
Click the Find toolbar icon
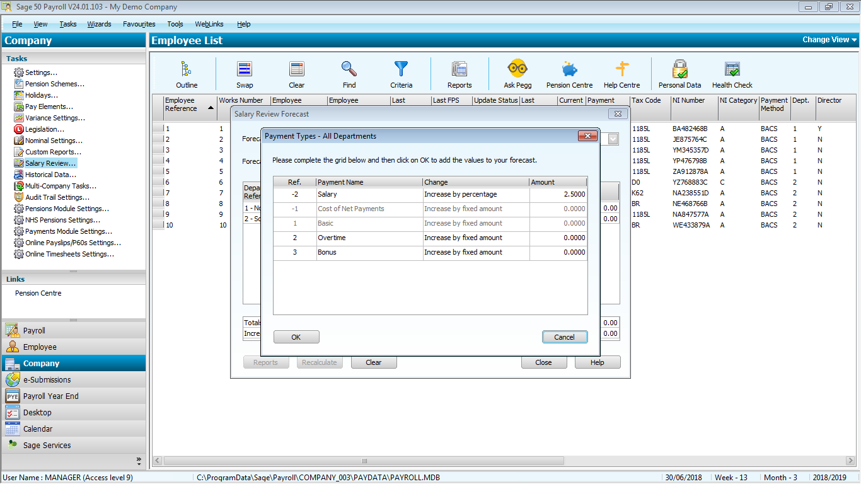click(x=349, y=72)
